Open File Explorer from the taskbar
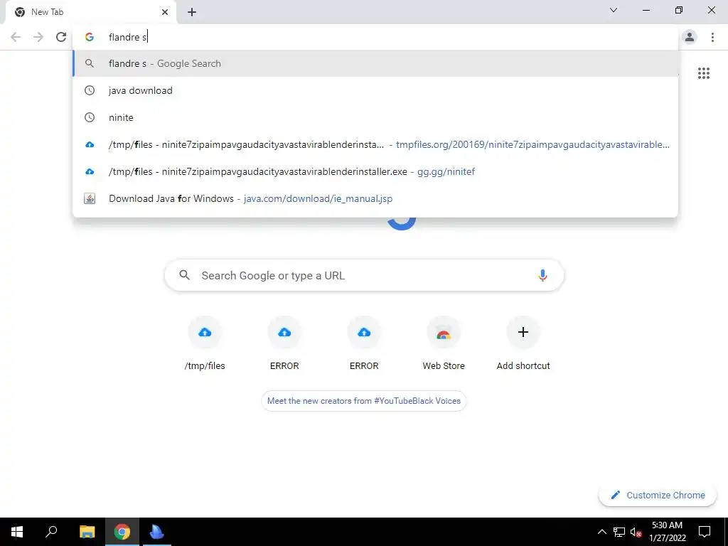728x546 pixels. pos(87,532)
